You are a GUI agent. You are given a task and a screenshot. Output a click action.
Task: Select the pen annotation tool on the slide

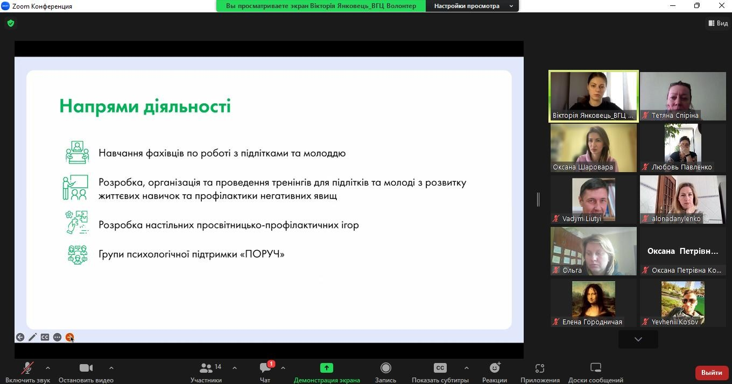[32, 337]
